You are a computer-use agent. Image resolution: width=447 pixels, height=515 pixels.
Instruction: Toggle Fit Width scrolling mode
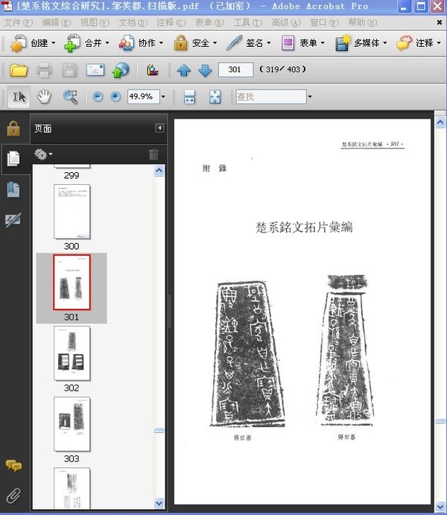[189, 97]
